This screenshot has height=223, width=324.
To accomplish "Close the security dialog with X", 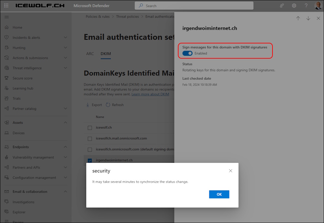I will click(231, 171).
